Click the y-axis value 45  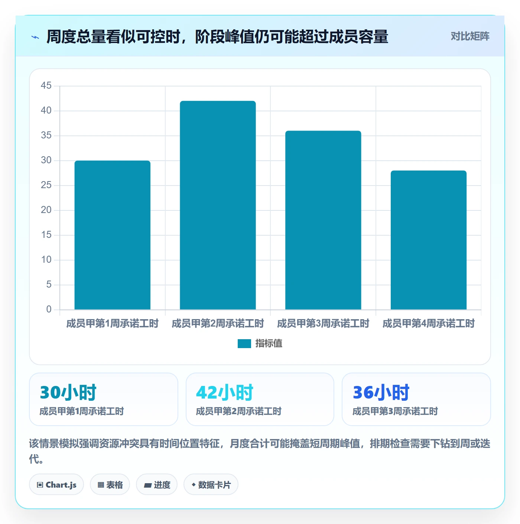pos(46,86)
